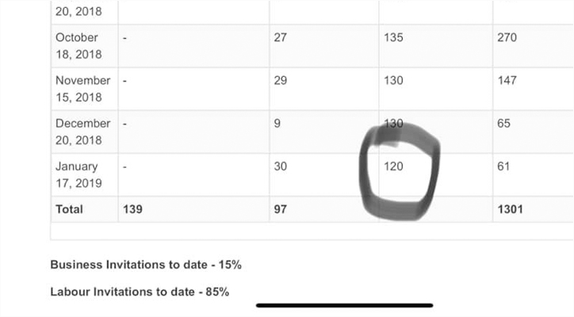The image size is (574, 317).
Task: Select the December 20, 2018 date cell
Action: click(x=85, y=132)
